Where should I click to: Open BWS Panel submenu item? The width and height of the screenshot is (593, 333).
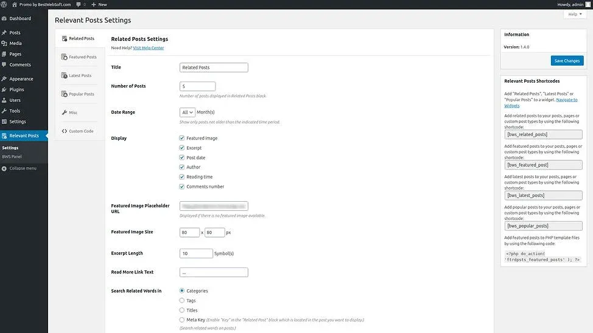[12, 157]
